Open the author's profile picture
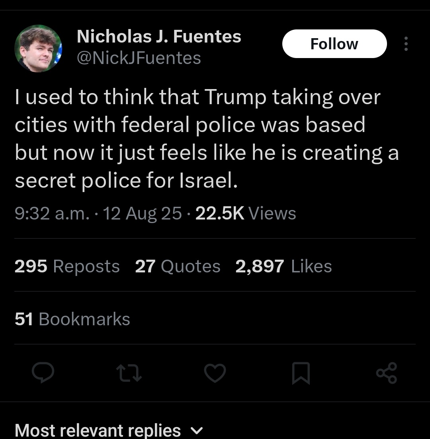The image size is (430, 439). [38, 48]
